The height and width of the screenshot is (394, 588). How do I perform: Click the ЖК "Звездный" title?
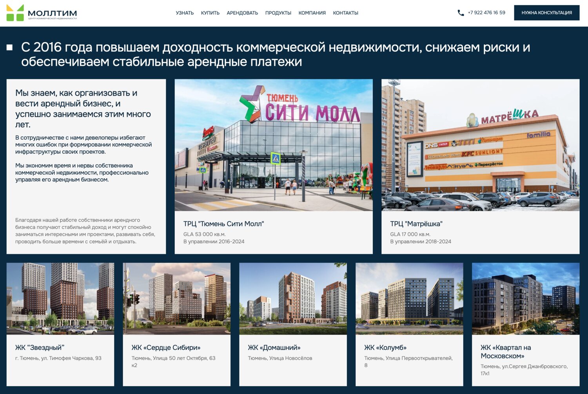[x=40, y=347]
